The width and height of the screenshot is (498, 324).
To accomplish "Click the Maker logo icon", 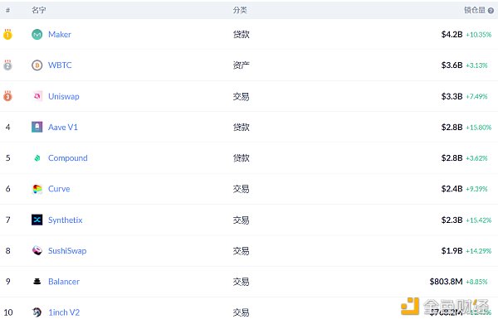I will (37, 34).
